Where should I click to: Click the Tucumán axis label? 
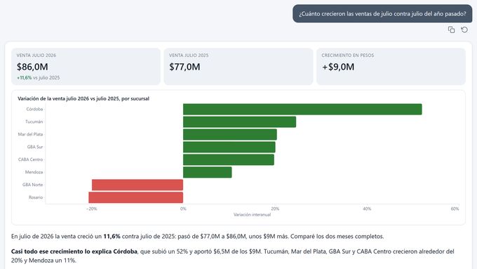34,122
